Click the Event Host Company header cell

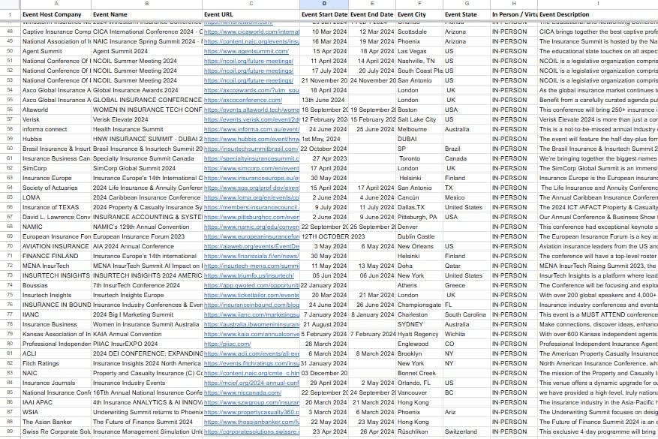pyautogui.click(x=56, y=14)
